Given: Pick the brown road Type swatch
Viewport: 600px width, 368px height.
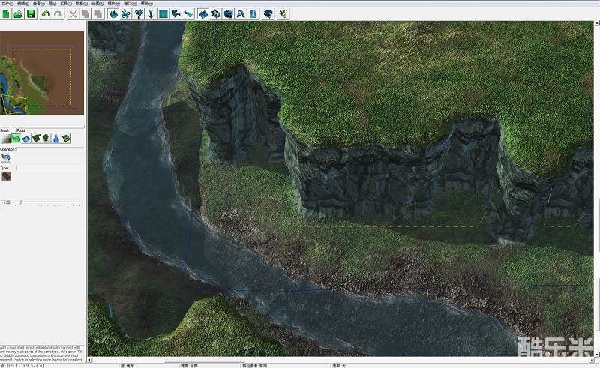Looking at the screenshot, I should [6, 178].
